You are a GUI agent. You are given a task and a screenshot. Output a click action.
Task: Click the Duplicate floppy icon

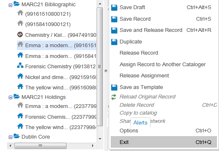(114, 42)
